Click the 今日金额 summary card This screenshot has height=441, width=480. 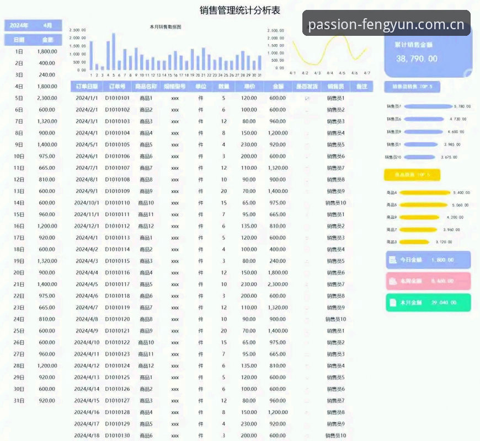point(428,260)
